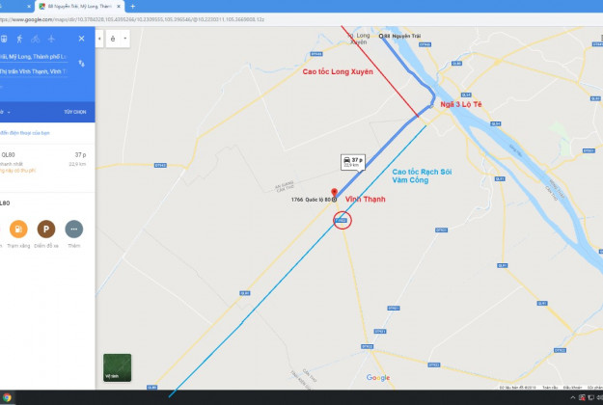Select the cycling travel mode icon
The width and height of the screenshot is (603, 405).
coord(36,39)
